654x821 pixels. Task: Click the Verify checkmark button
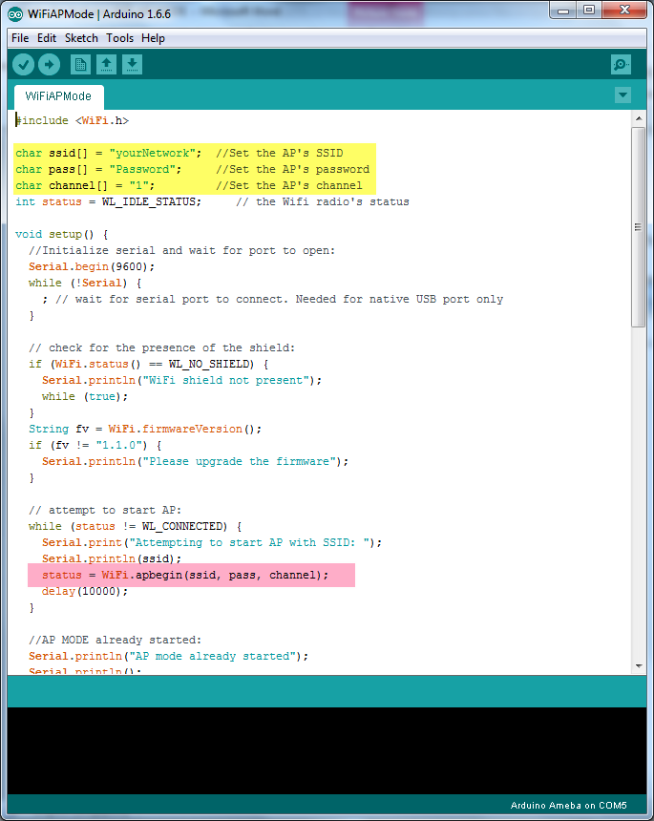[x=23, y=64]
